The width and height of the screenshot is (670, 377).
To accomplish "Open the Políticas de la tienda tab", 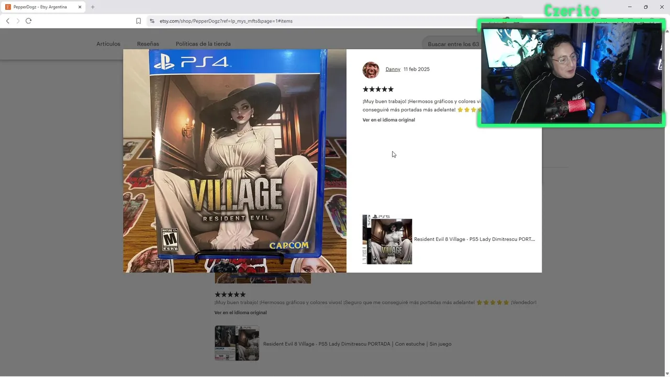I will pyautogui.click(x=203, y=44).
